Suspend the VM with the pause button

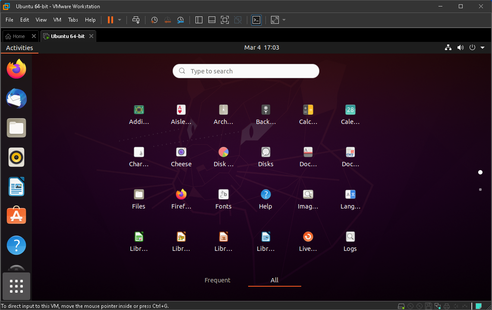click(110, 20)
